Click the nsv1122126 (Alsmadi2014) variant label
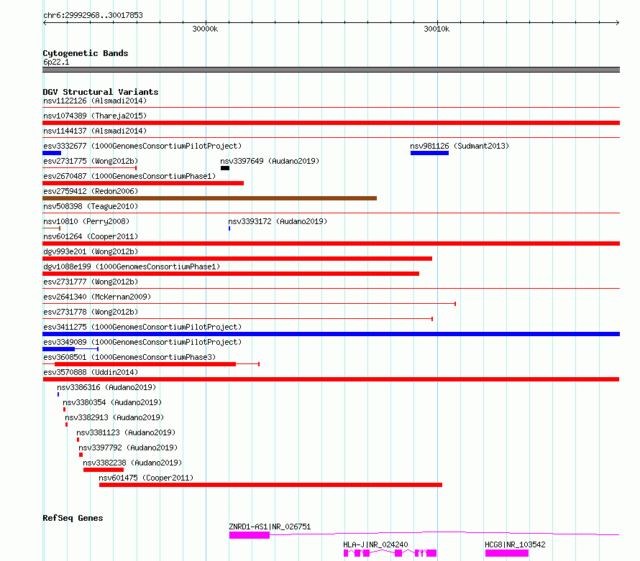This screenshot has height=561, width=640. (95, 101)
